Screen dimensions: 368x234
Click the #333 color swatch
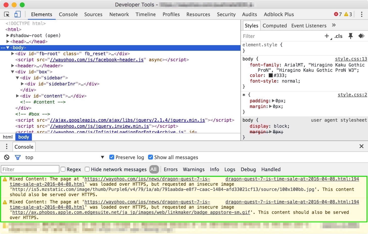point(271,75)
